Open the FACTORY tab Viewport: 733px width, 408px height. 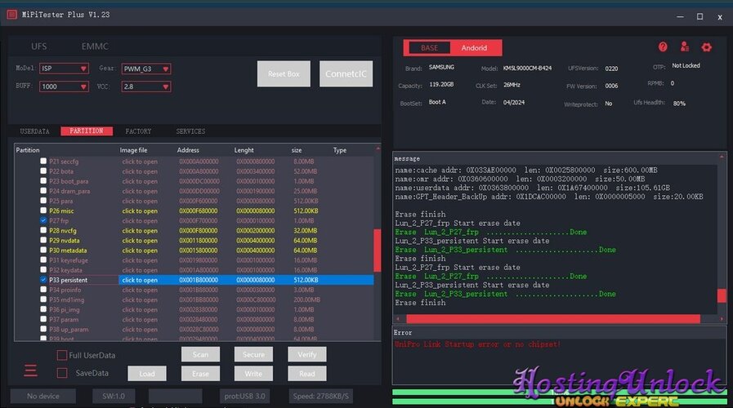click(x=138, y=131)
